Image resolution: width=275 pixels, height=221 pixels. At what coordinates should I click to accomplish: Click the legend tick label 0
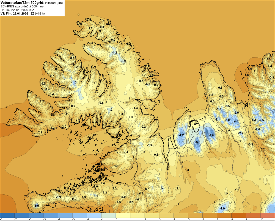point(116,219)
